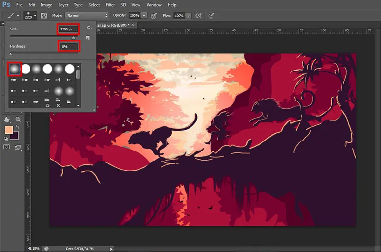
Task: Toggle Quick Mask mode
Action: click(7, 147)
